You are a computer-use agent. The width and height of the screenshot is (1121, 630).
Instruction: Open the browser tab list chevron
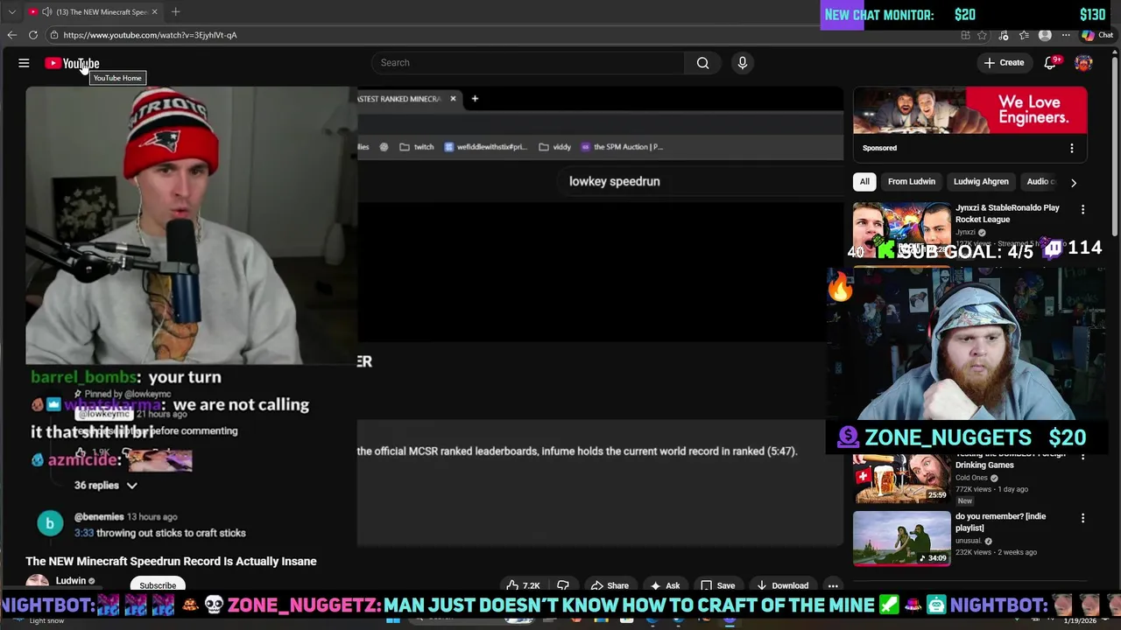[x=11, y=12]
